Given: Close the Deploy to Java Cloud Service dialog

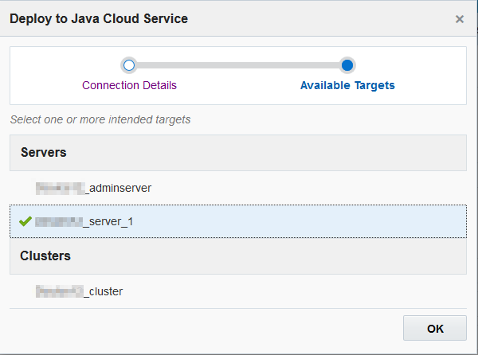Looking at the screenshot, I should (460, 19).
